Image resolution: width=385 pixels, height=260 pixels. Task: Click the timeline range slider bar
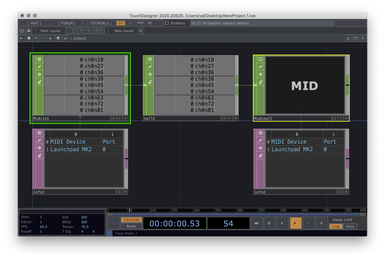[236, 215]
